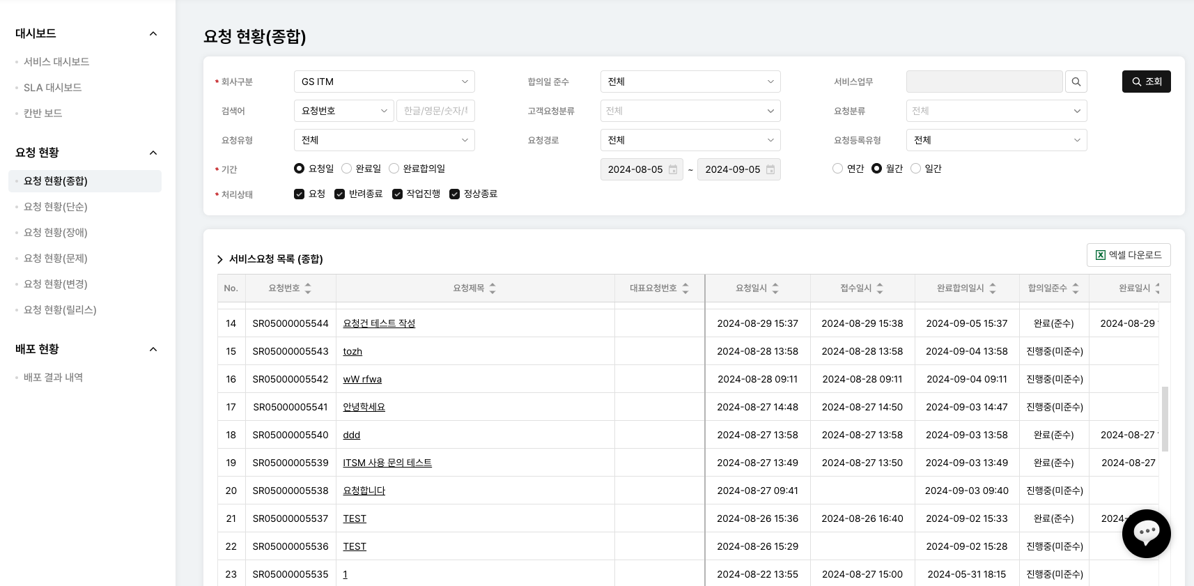
Task: Collapse the 서비스요청 목록 (종합) section
Action: (220, 259)
